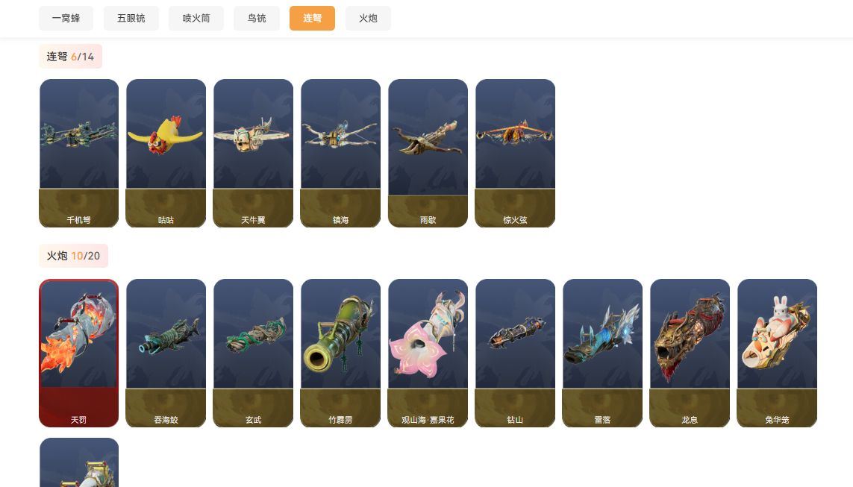Select the icy blue 雷落 cannon skin
The width and height of the screenshot is (853, 487).
click(x=602, y=354)
